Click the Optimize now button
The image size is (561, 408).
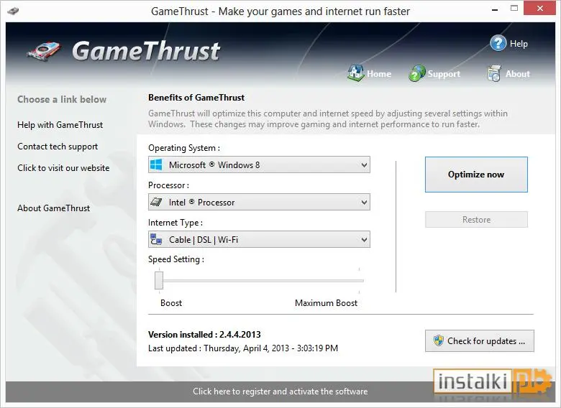476,175
